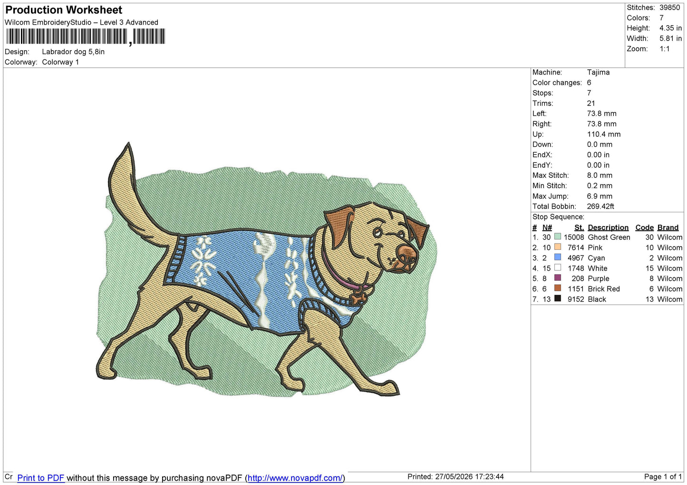Click the Max Jump value 6.9 mm
The image size is (687, 485).
pyautogui.click(x=600, y=196)
